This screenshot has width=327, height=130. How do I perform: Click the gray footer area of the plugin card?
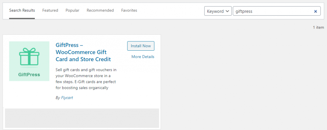[82, 118]
